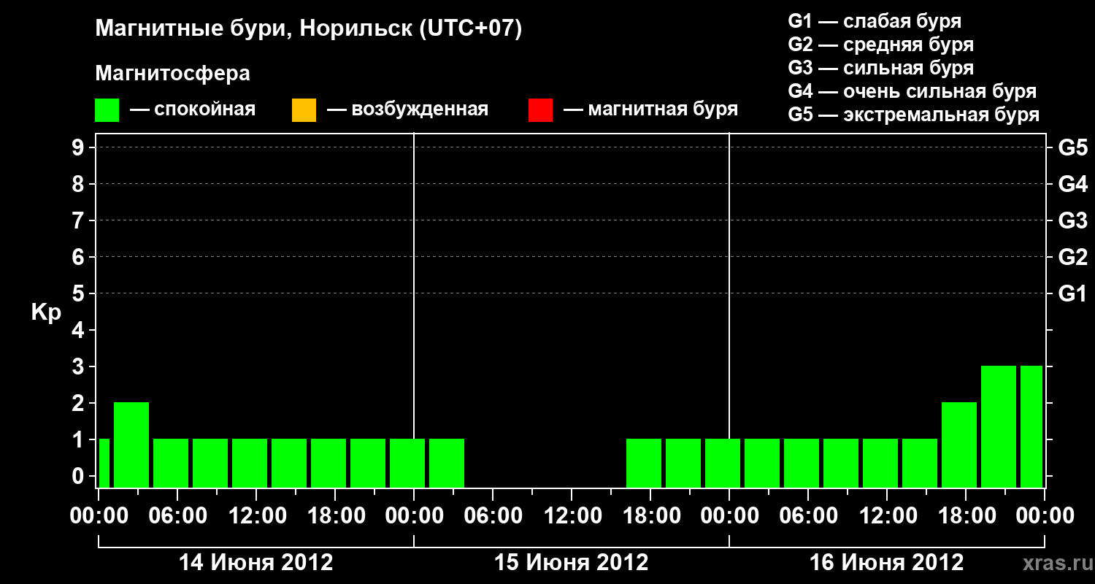This screenshot has height=584, width=1095.
Task: Click the red 'магнитная буря' legend swatch
Action: (x=540, y=110)
